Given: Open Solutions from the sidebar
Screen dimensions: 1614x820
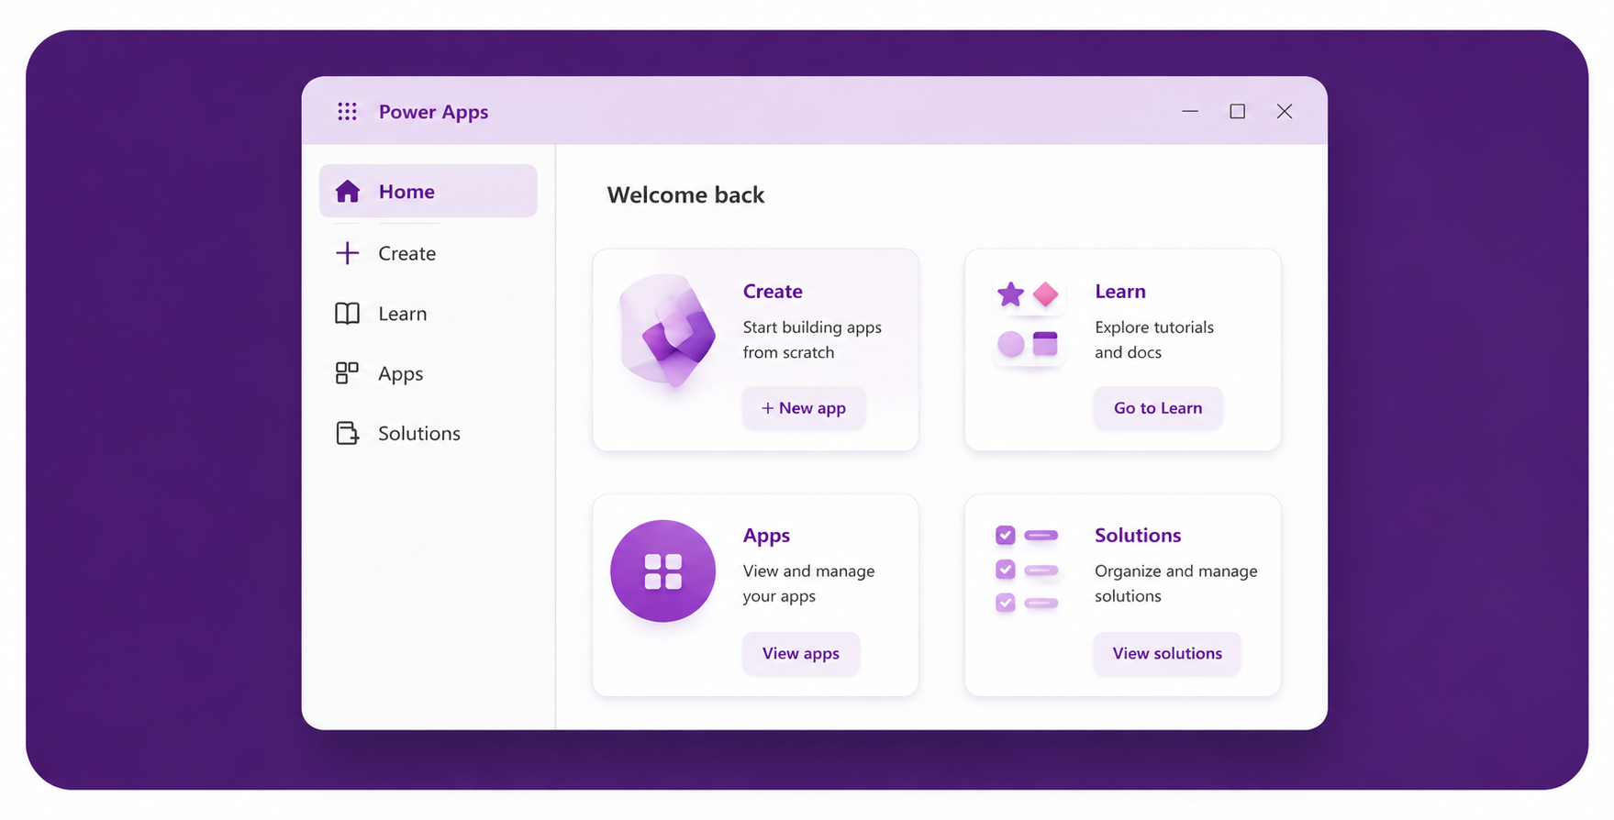Looking at the screenshot, I should [x=429, y=433].
